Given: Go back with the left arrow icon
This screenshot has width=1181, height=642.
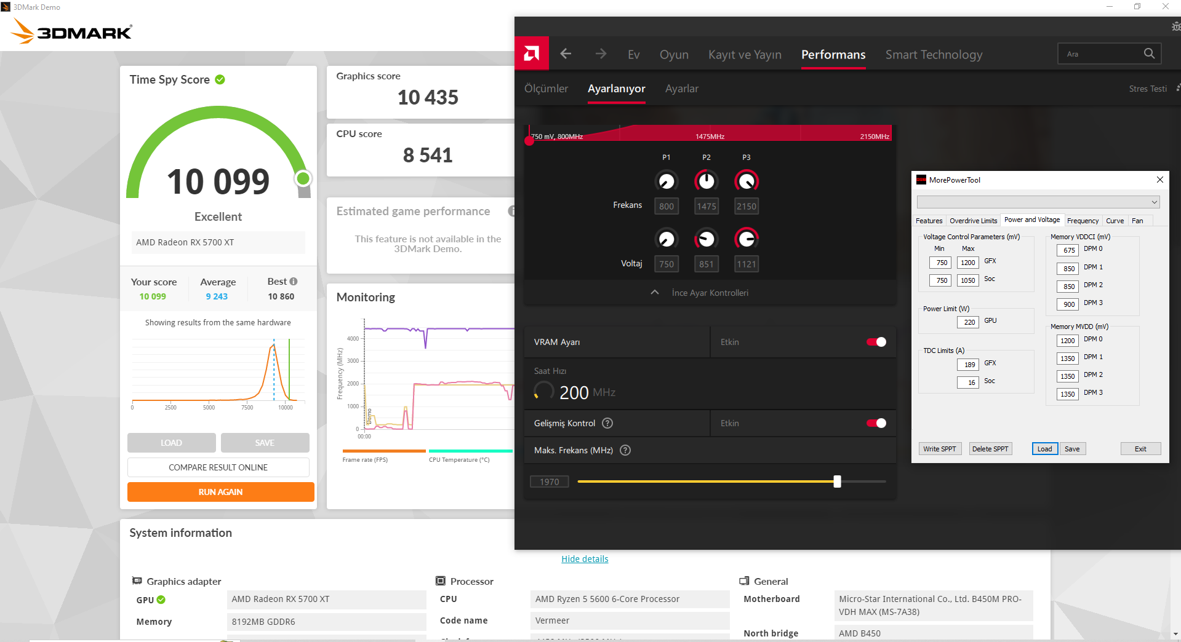Looking at the screenshot, I should pyautogui.click(x=566, y=54).
